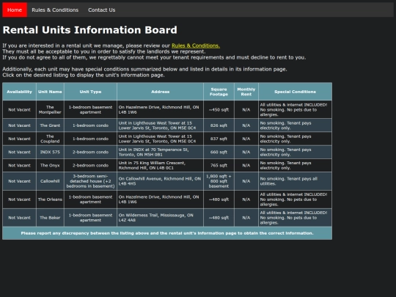Image resolution: width=396 pixels, height=297 pixels.
Task: Select the 765 sqft cell
Action: [x=219, y=166]
